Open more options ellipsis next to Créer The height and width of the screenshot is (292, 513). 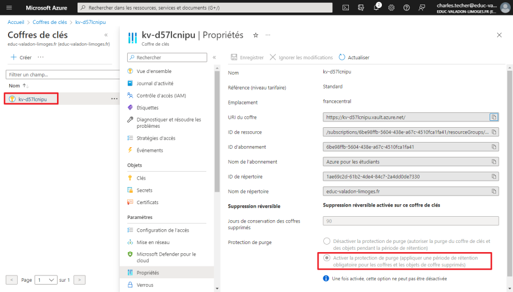[x=40, y=57]
